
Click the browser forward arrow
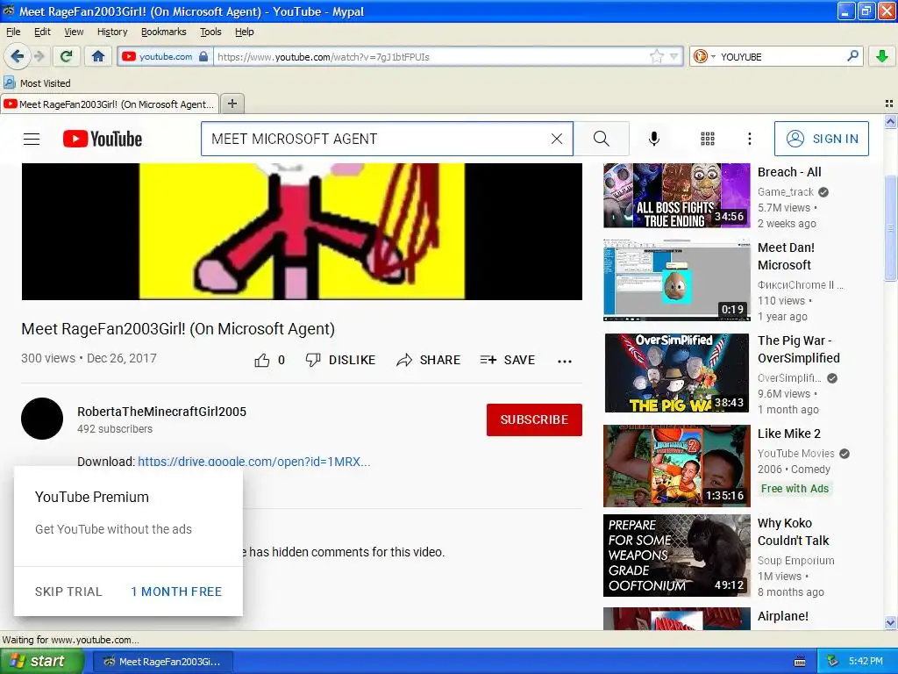39,56
